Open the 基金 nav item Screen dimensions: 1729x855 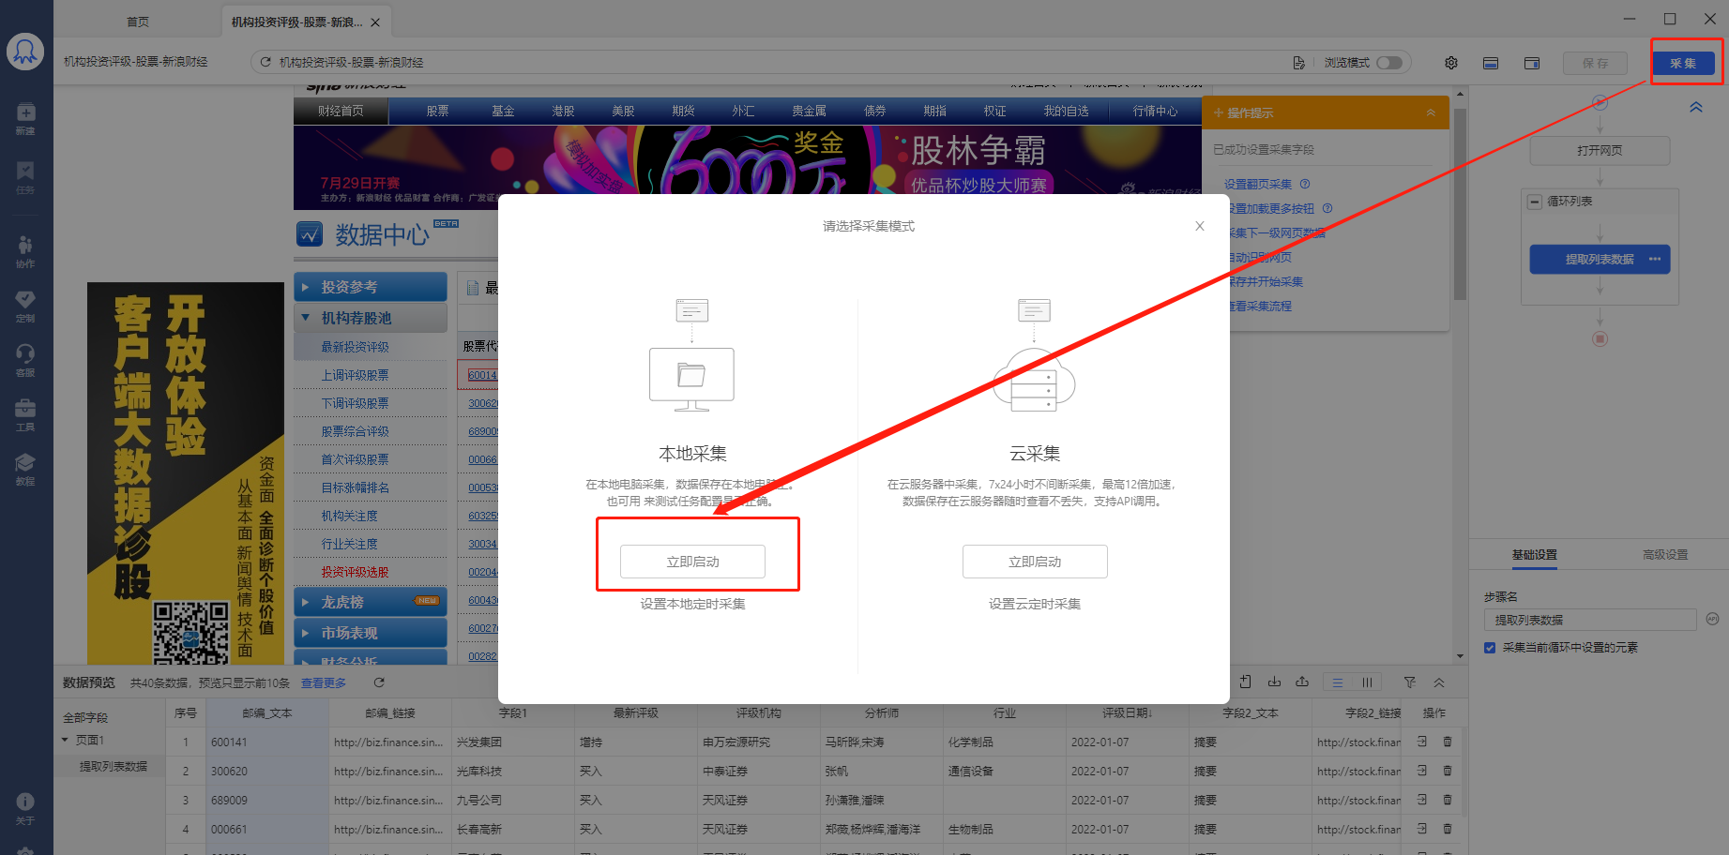[x=503, y=111]
